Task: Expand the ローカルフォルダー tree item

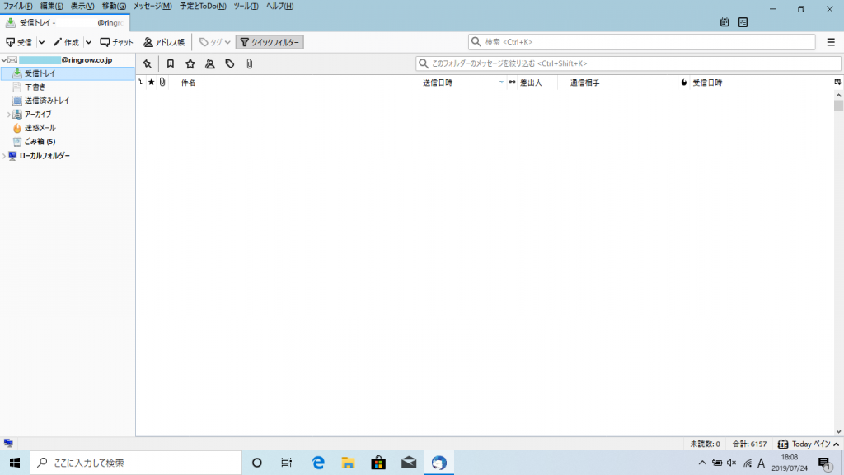Action: [x=4, y=155]
